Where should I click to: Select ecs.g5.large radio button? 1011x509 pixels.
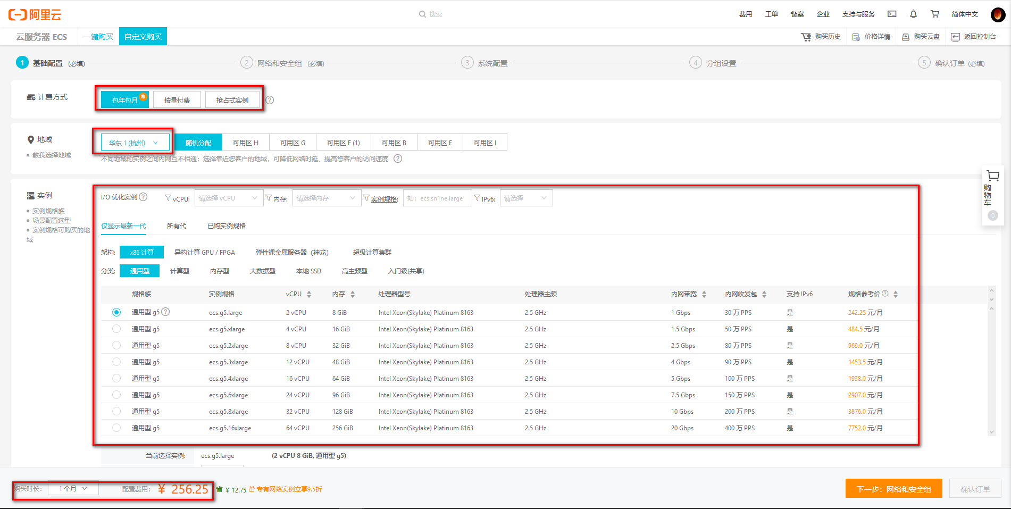(116, 312)
